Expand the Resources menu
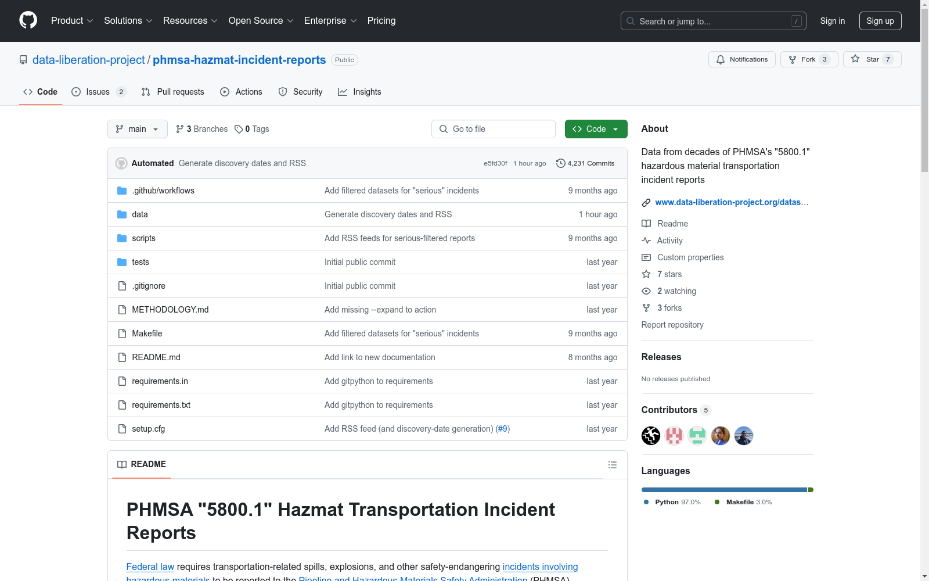 pos(190,20)
